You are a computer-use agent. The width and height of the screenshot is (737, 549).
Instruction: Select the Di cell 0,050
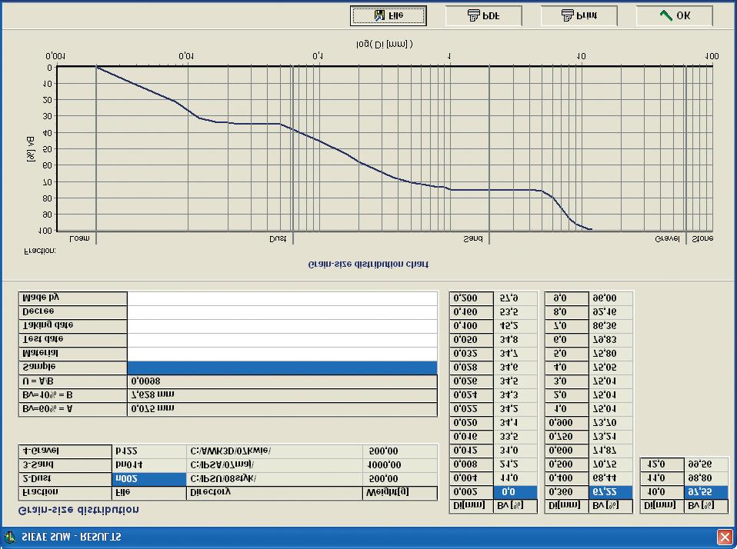tap(472, 340)
